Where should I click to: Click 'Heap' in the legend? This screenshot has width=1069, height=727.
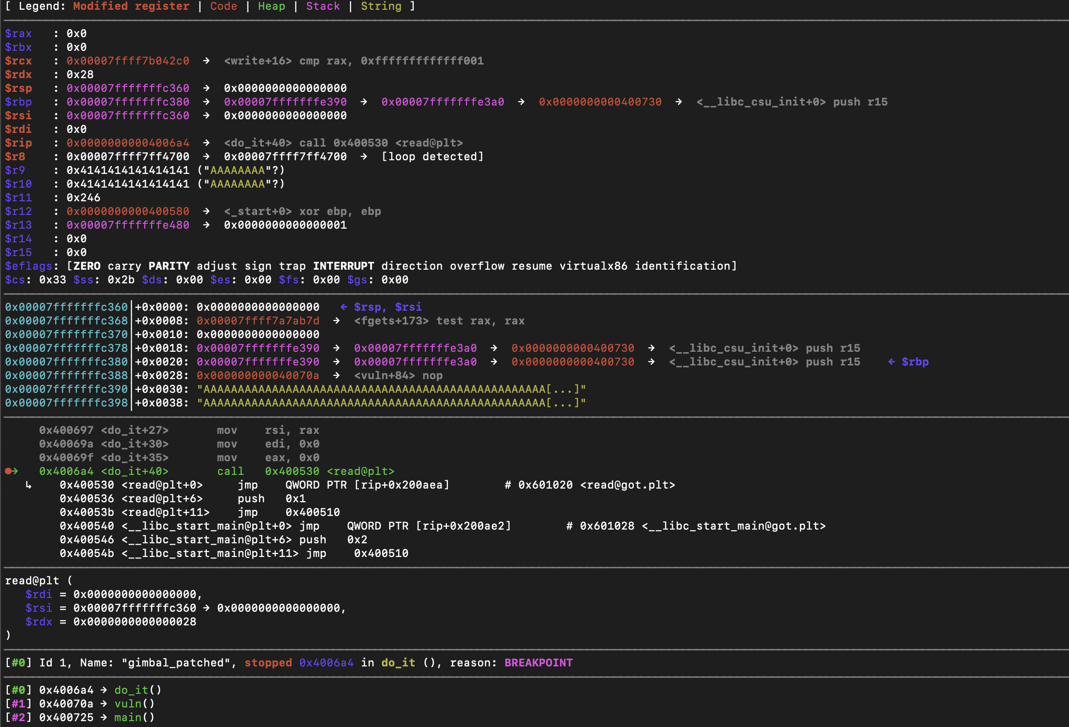click(271, 6)
